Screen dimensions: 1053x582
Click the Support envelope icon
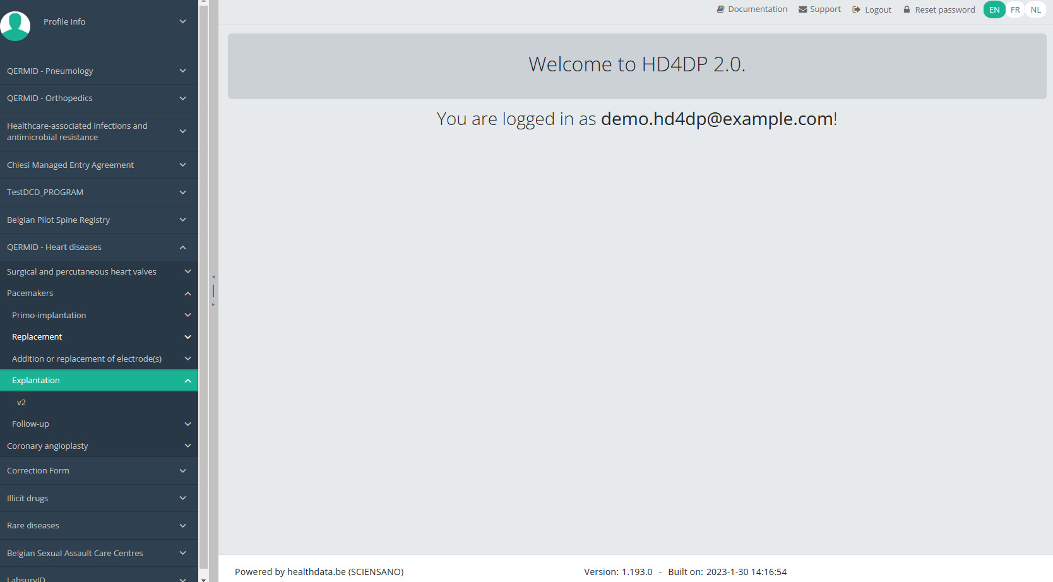pos(802,9)
